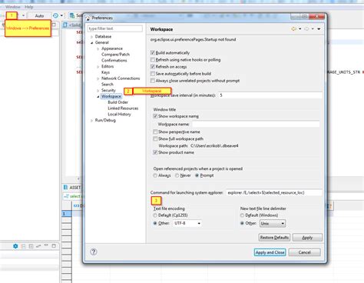This screenshot has height=283, width=364.
Task: Select Confirmations in preferences tree
Action: 114,60
